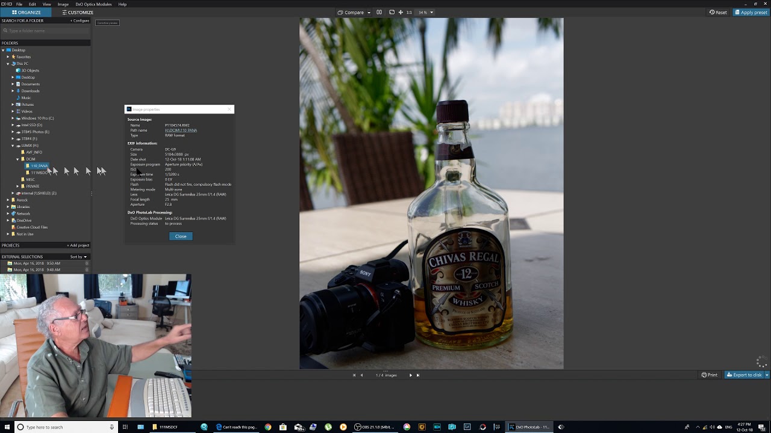This screenshot has height=433, width=771.
Task: Open the Compare dropdown arrow
Action: pyautogui.click(x=369, y=12)
